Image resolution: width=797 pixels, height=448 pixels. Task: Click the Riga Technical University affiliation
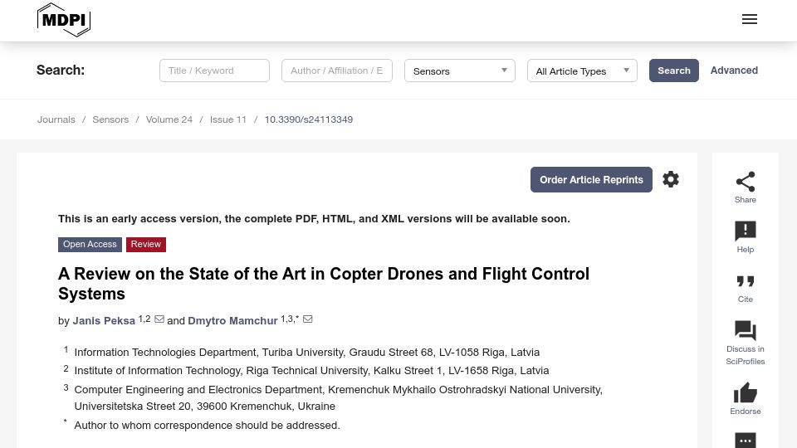click(x=311, y=370)
